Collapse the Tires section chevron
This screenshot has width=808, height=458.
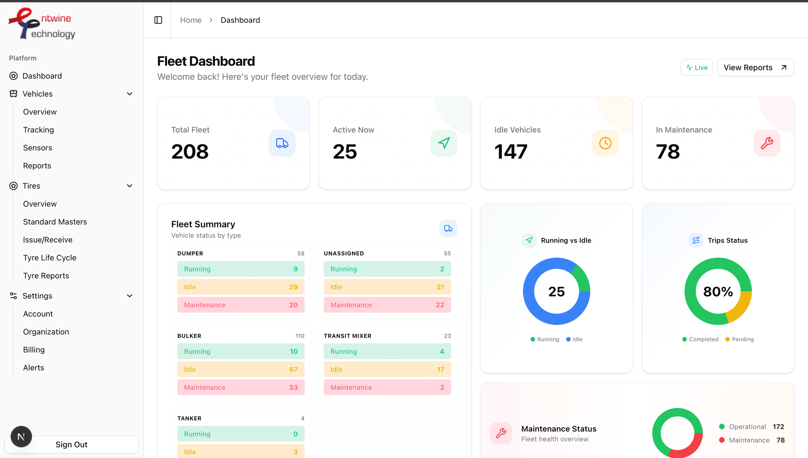click(x=129, y=186)
